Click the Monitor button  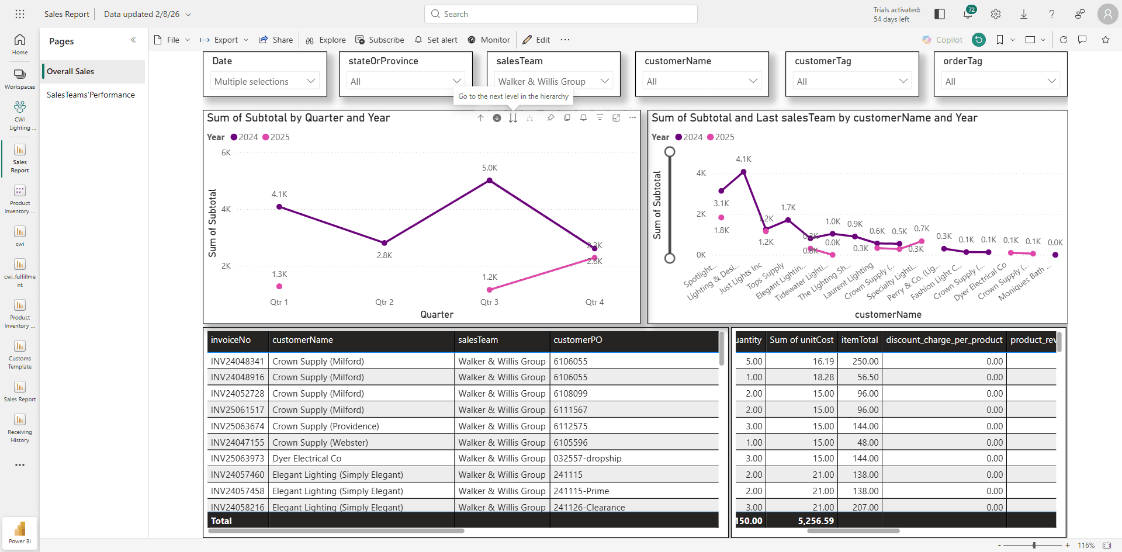coord(489,40)
